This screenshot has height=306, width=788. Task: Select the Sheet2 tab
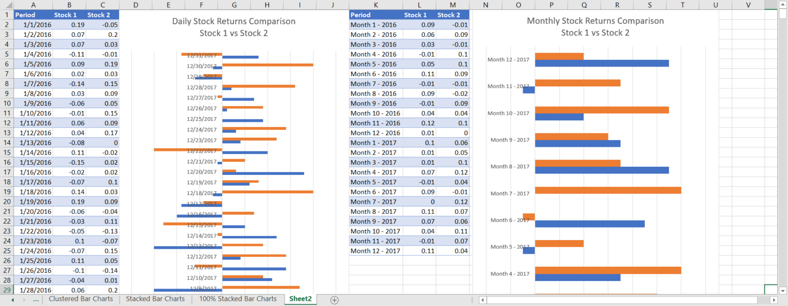click(x=301, y=300)
